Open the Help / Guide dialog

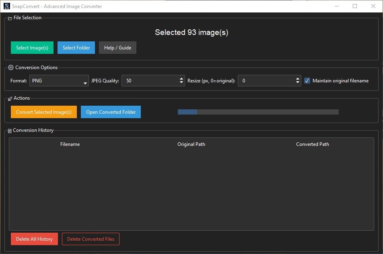click(x=117, y=47)
